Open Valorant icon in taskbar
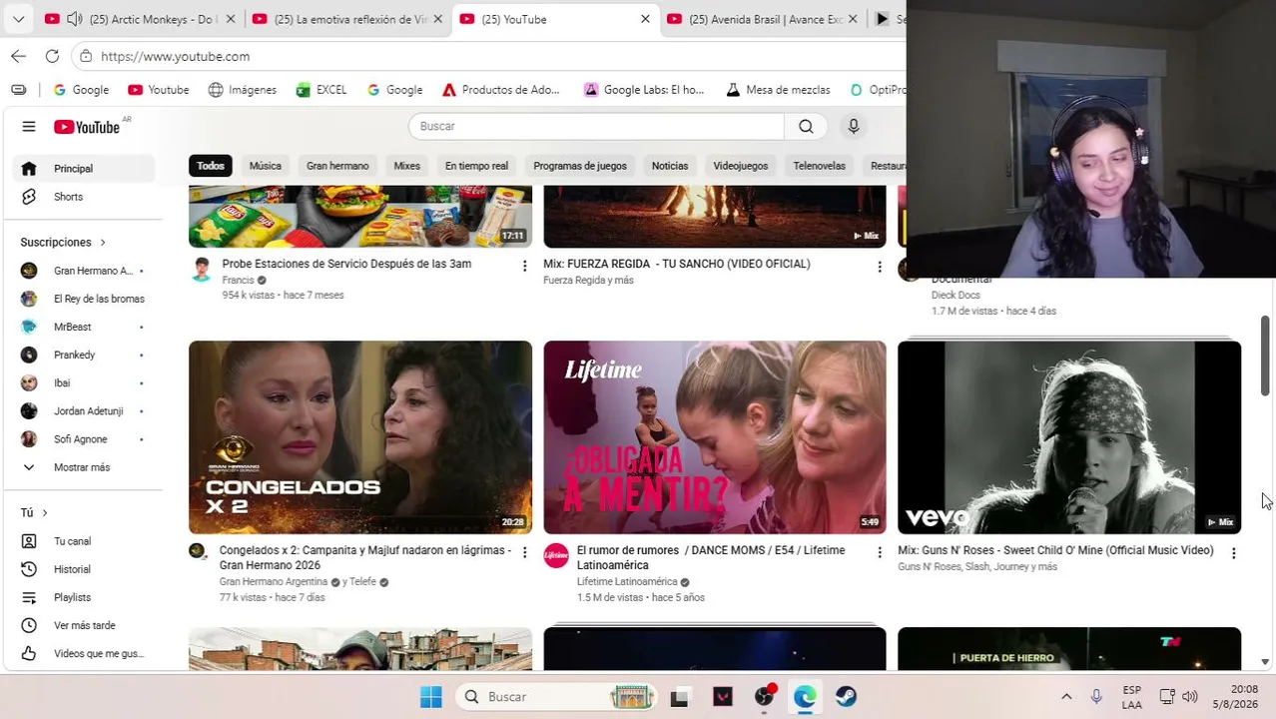Viewport: 1276px width, 719px height. tap(723, 697)
